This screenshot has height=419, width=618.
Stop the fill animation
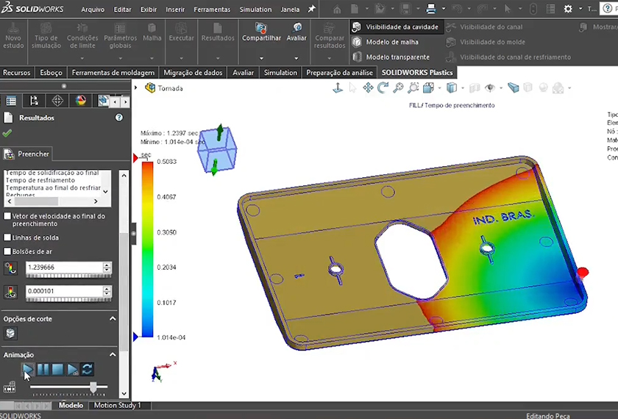57,369
